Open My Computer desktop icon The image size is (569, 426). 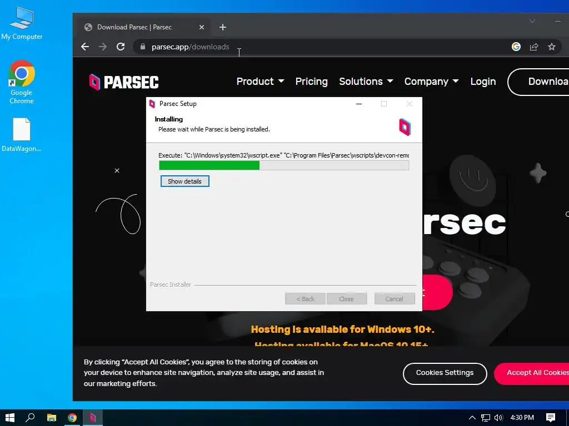22,23
